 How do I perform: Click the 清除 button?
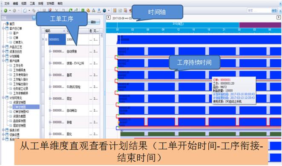click(93, 22)
